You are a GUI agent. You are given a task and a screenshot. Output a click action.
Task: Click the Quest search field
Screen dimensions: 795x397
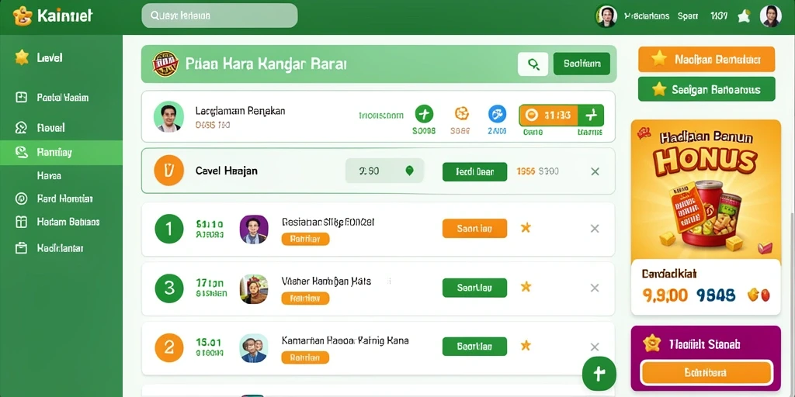pyautogui.click(x=220, y=16)
